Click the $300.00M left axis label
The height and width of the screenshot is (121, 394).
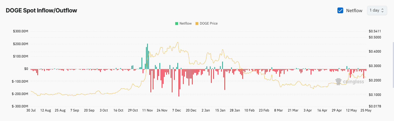[20, 31]
